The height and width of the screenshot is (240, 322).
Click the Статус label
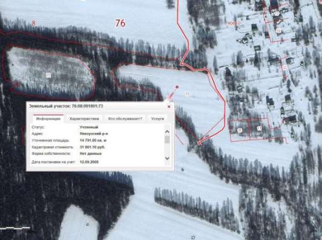(38, 127)
